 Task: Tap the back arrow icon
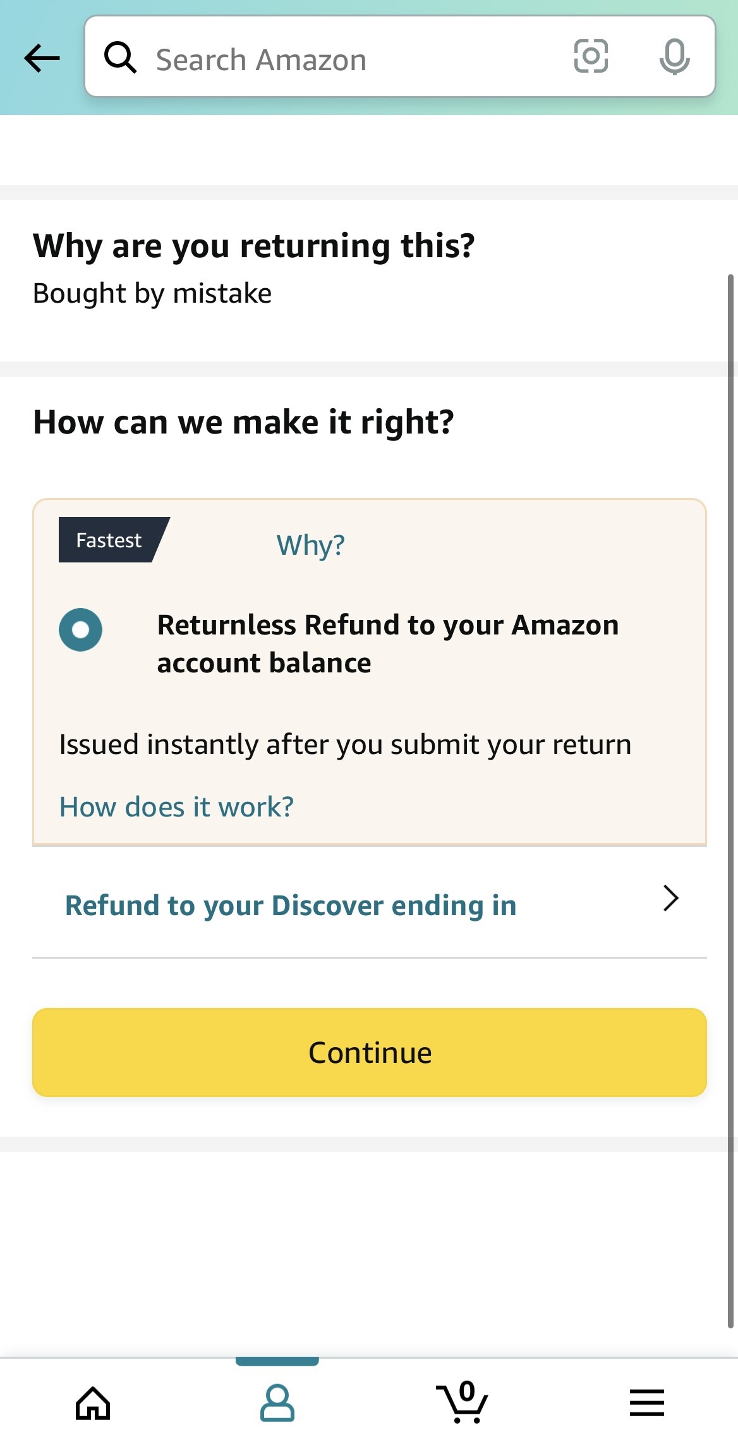click(x=42, y=58)
